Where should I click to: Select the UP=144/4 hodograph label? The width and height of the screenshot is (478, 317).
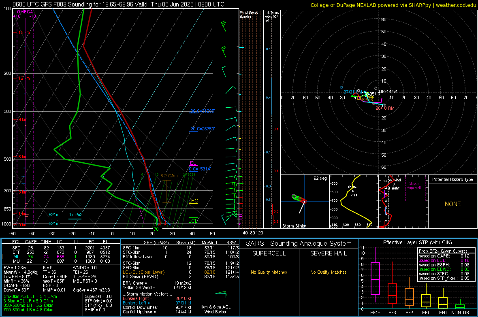[388, 91]
